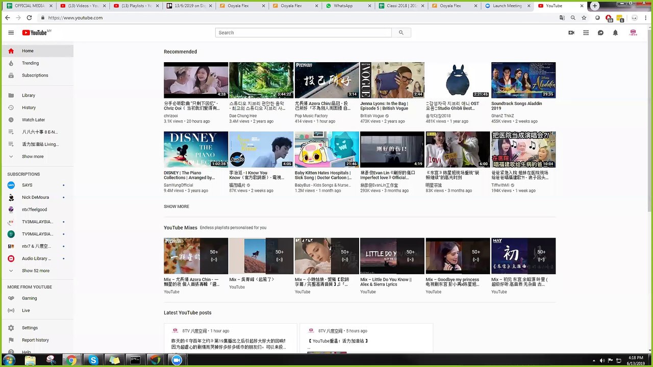Viewport: 653px width, 367px height.
Task: Open the Audio Library channel avatar
Action: [x=11, y=258]
